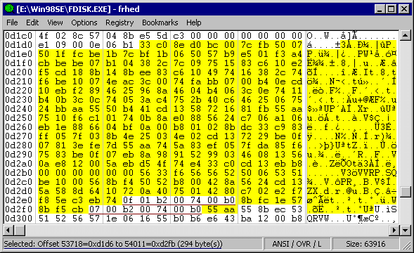Maximize the frhed window
Viewport: 414px width, 253px height.
391,9
